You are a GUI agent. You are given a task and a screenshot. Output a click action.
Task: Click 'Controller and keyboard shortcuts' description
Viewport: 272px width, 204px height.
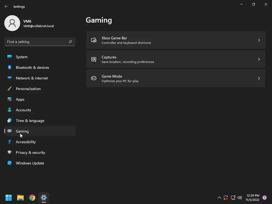126,43
